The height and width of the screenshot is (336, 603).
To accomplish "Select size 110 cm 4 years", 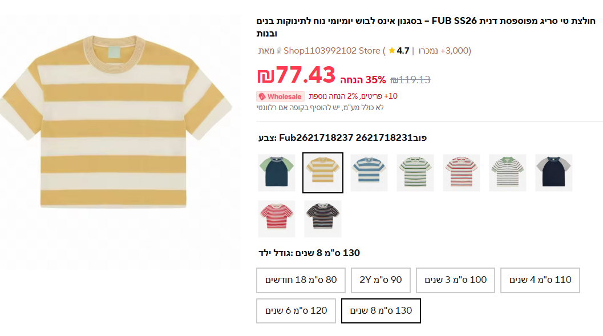I will click(x=540, y=280).
